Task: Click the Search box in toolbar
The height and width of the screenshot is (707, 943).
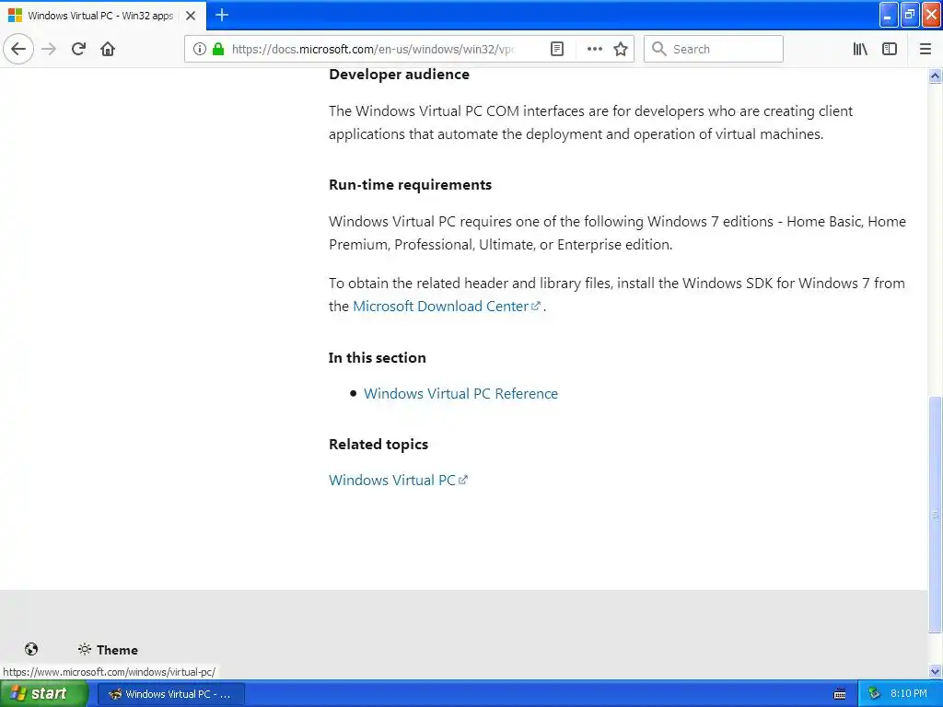Action: pos(714,49)
